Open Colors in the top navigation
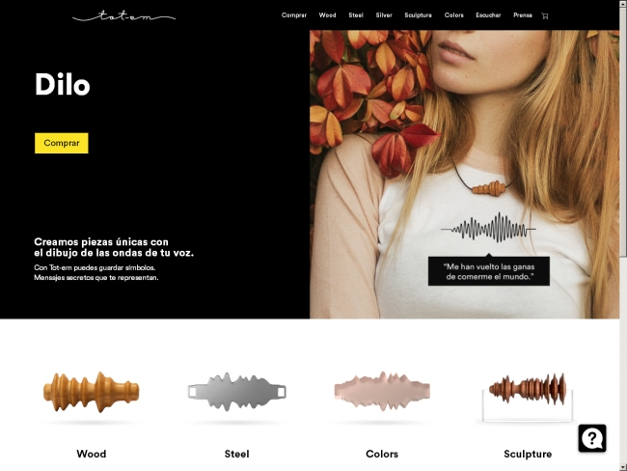The height and width of the screenshot is (471, 627). pos(454,15)
